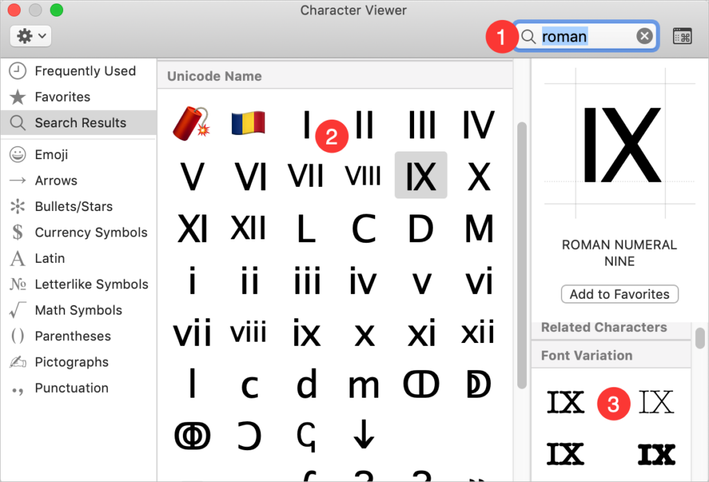
Task: Select uppercase Roman numeral II
Action: pos(364,124)
